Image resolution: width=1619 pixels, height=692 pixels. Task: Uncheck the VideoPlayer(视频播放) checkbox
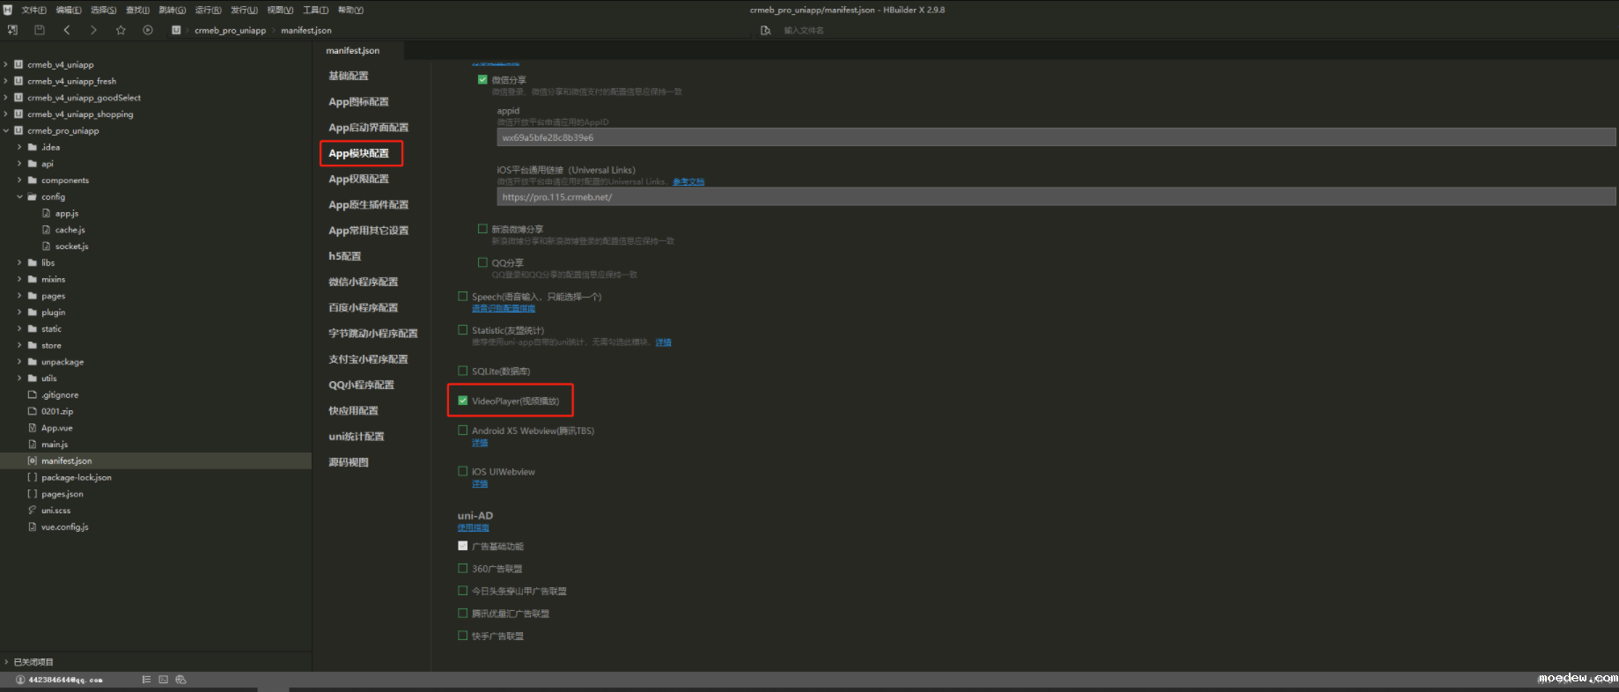[x=463, y=401]
